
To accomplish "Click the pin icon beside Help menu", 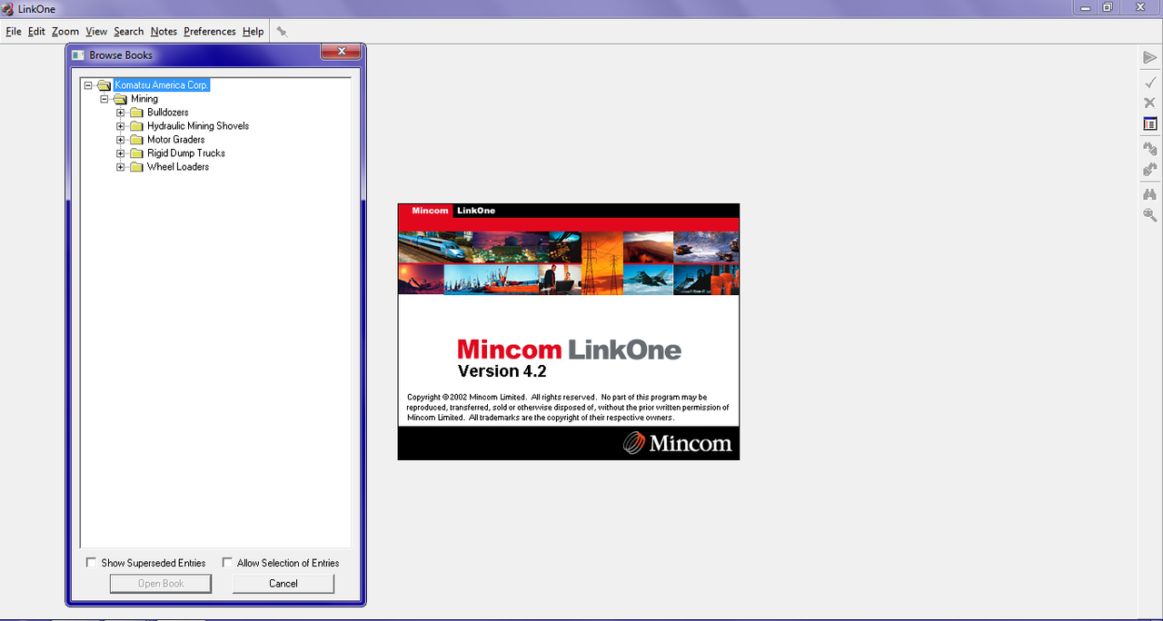I will (x=282, y=31).
